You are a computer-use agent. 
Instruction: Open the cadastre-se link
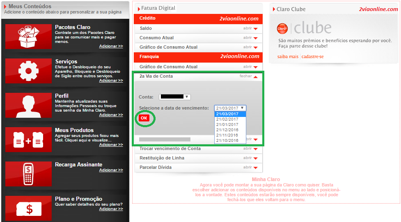(x=312, y=56)
